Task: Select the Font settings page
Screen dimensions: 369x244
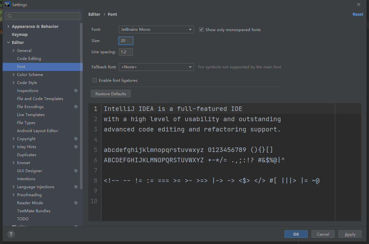Action: pos(43,67)
